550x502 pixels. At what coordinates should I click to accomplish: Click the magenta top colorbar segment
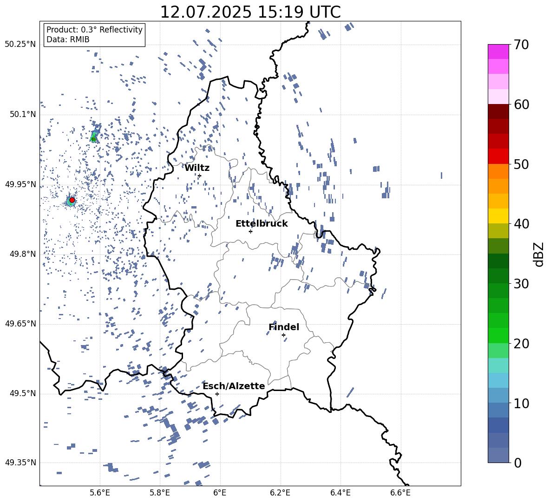[x=498, y=52]
